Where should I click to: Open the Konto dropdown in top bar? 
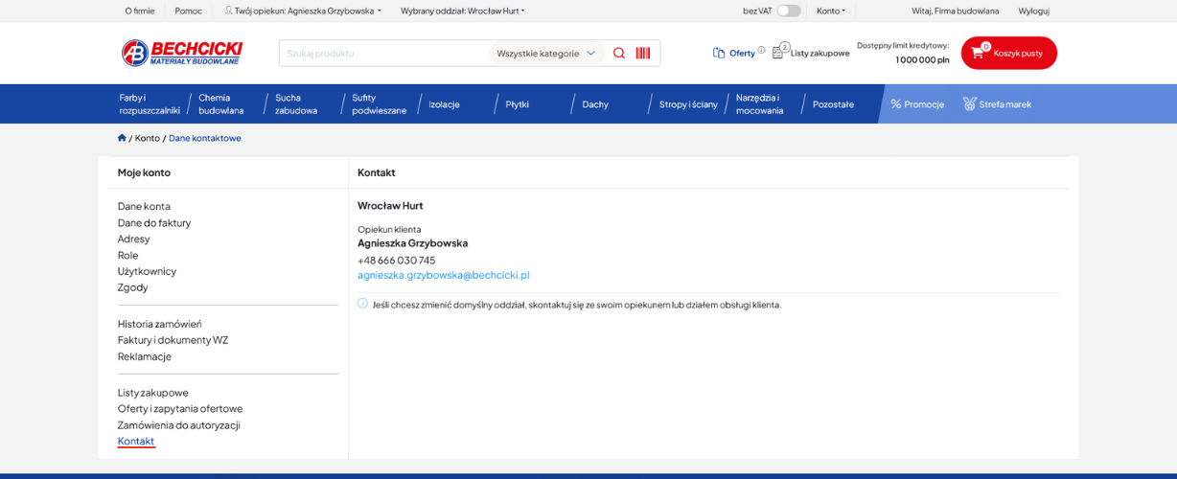pos(831,11)
